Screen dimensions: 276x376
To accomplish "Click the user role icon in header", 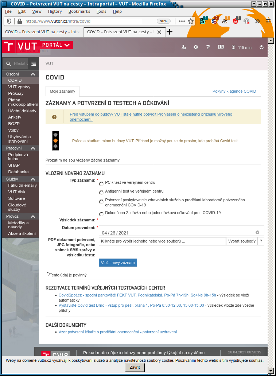I will [183, 47].
